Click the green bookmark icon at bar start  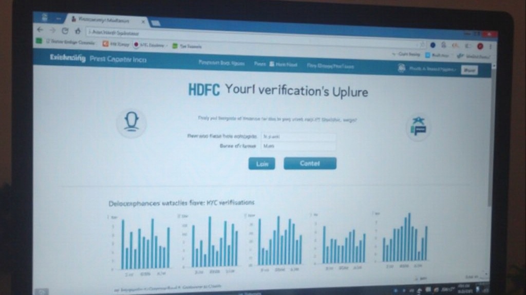coord(39,41)
